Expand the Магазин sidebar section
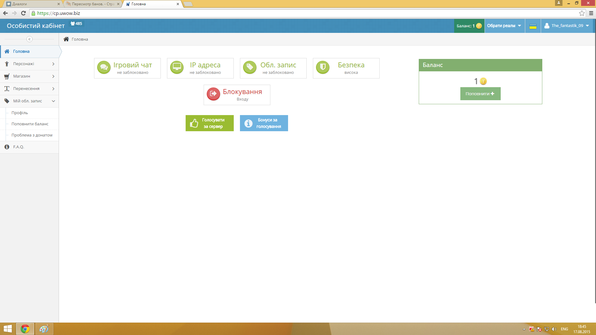The image size is (596, 335). tap(29, 76)
